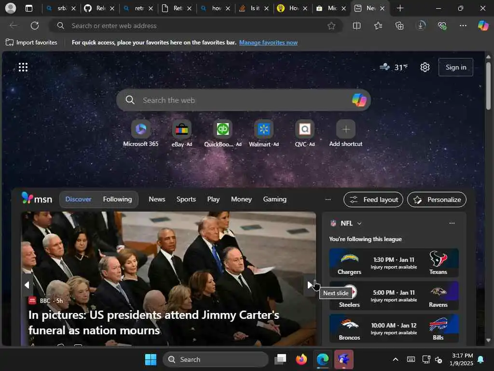Click scrollbar down arrow
Screen dimensions: 494x371
[488, 340]
